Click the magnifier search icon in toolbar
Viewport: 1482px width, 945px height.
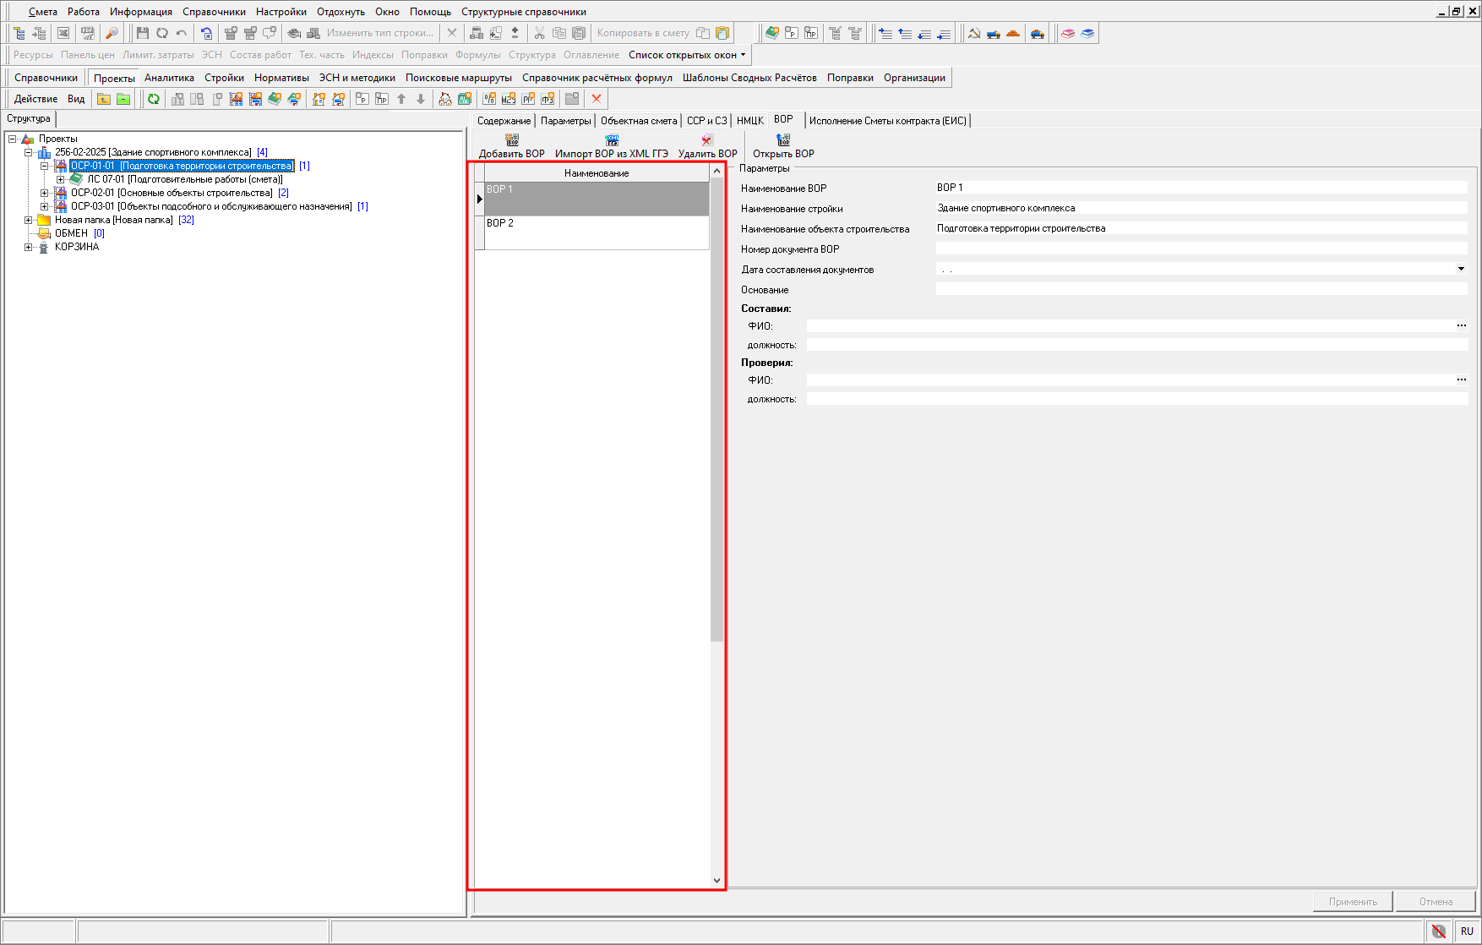pyautogui.click(x=112, y=33)
